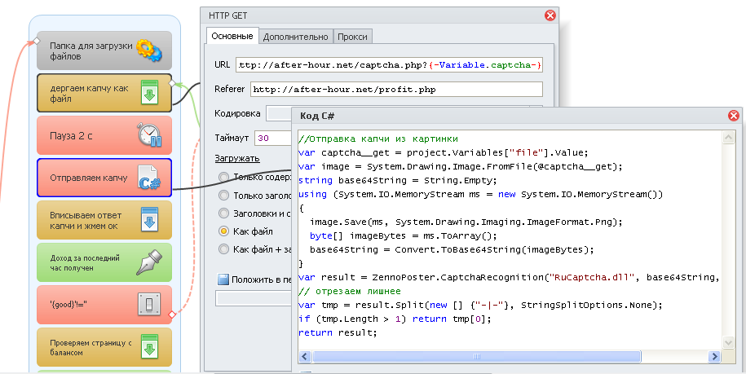Click the pen nib icon on Доход за последний час block
The height and width of the screenshot is (374, 746).
point(149,262)
